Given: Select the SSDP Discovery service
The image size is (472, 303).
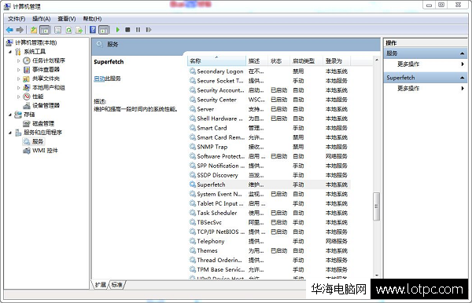Looking at the screenshot, I should pos(269,175).
